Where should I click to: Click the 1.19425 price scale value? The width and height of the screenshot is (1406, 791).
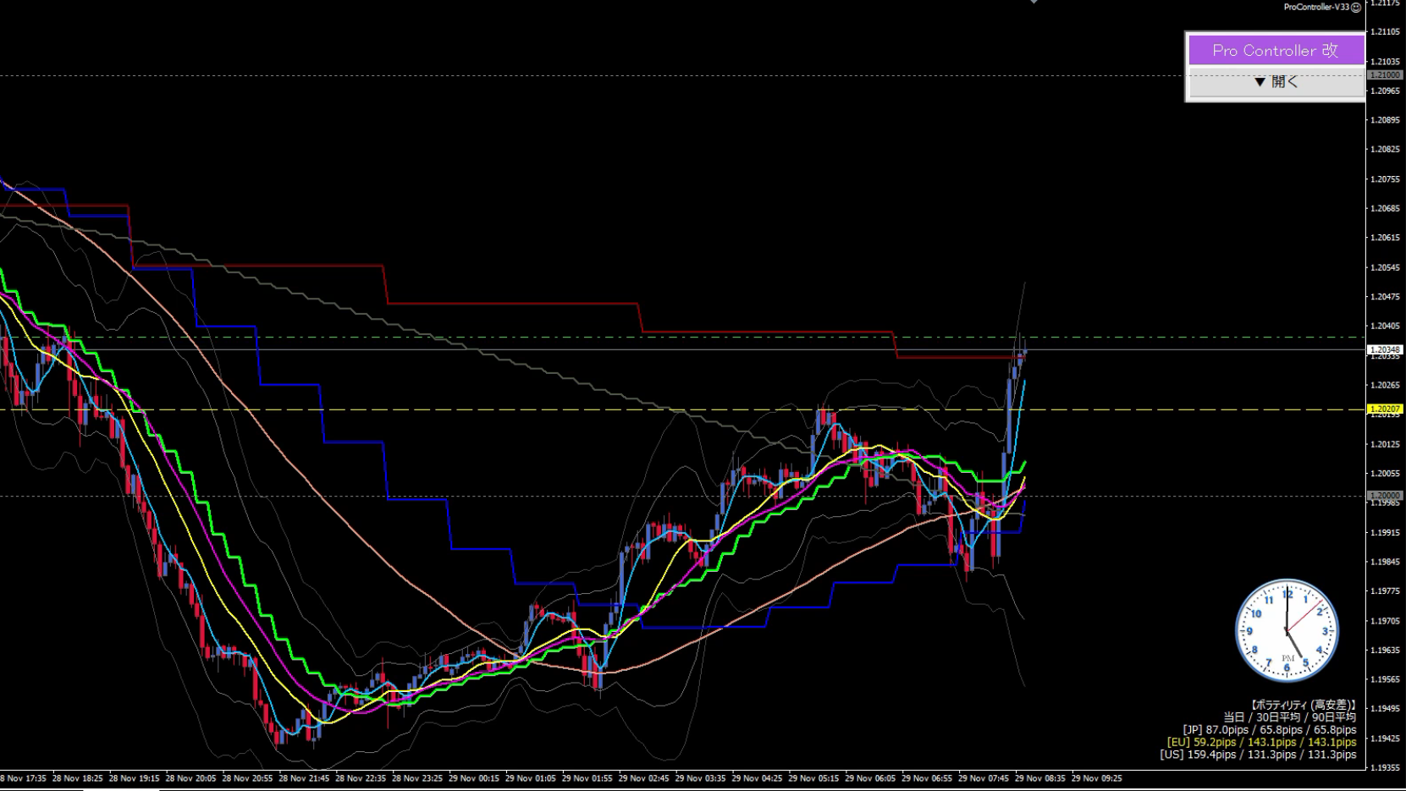click(x=1385, y=739)
